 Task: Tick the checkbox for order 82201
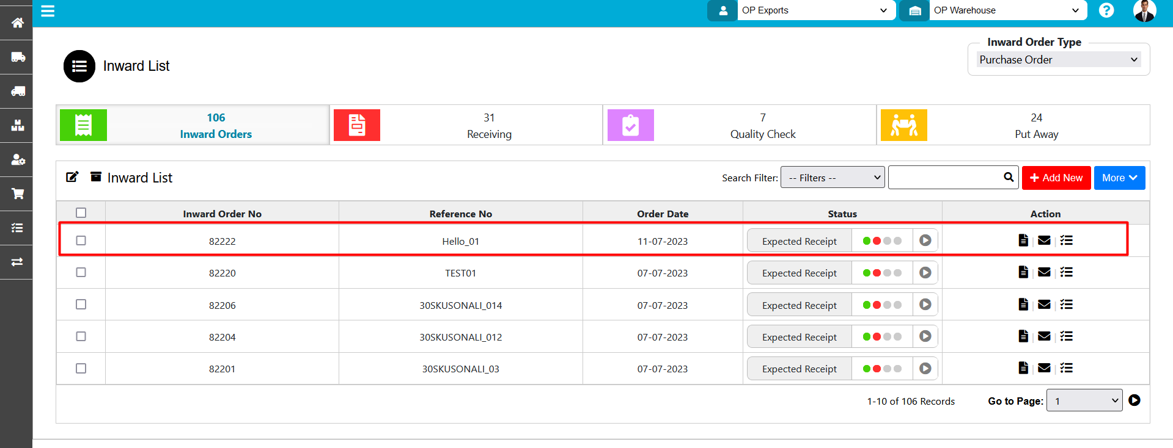(x=81, y=369)
